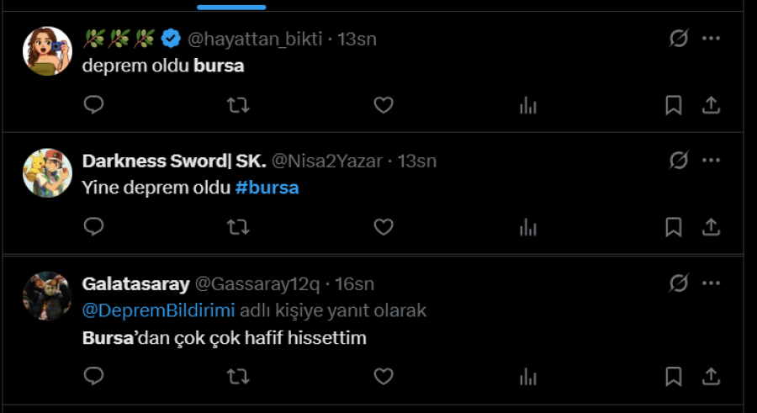Bookmark the "Yine deprem oldu" tweet
The height and width of the screenshot is (413, 757).
pos(674,226)
